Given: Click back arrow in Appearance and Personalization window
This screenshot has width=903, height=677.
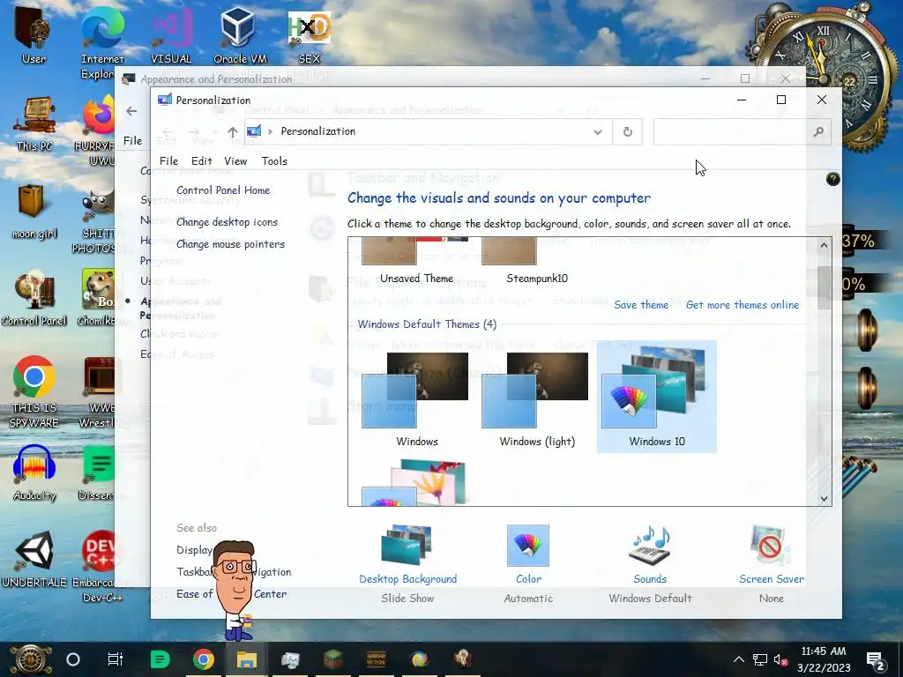Looking at the screenshot, I should (131, 111).
